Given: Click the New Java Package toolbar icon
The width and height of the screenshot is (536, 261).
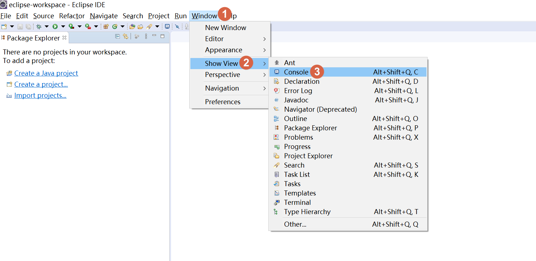Looking at the screenshot, I should click(x=106, y=26).
